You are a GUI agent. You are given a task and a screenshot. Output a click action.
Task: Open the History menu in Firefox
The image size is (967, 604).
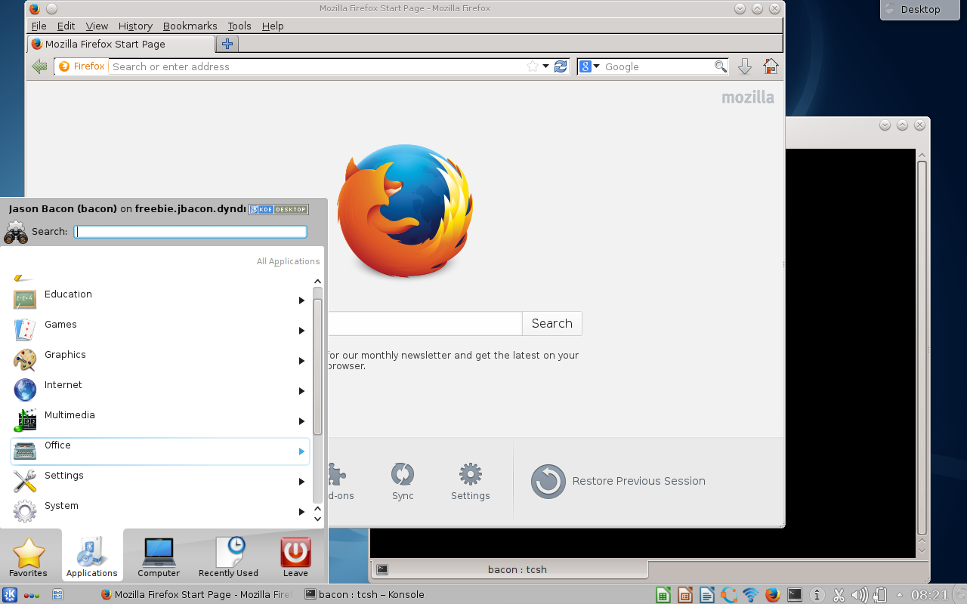(135, 26)
